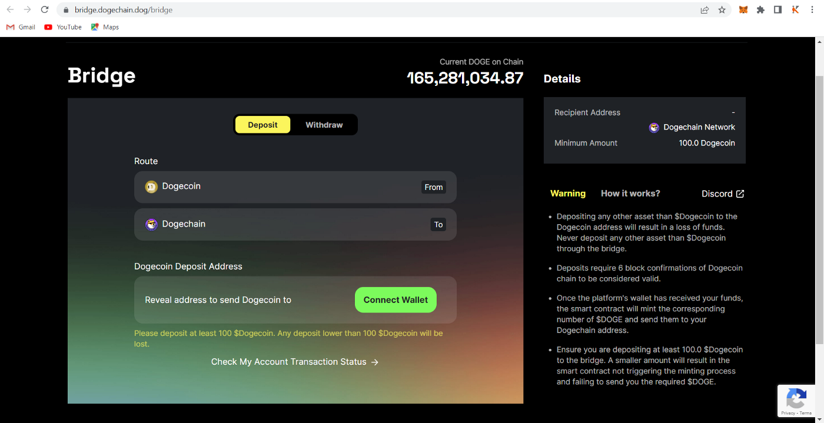This screenshot has width=824, height=423.
Task: Click the browser back arrow
Action: click(x=10, y=9)
